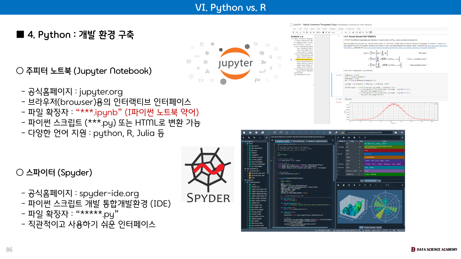The width and height of the screenshot is (461, 259).
Task: Click the Run selection cursor icon in Spyder
Action: pos(287,132)
